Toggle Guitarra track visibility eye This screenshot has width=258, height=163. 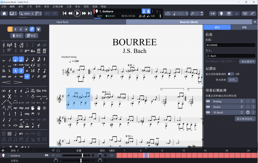[x=47, y=155]
